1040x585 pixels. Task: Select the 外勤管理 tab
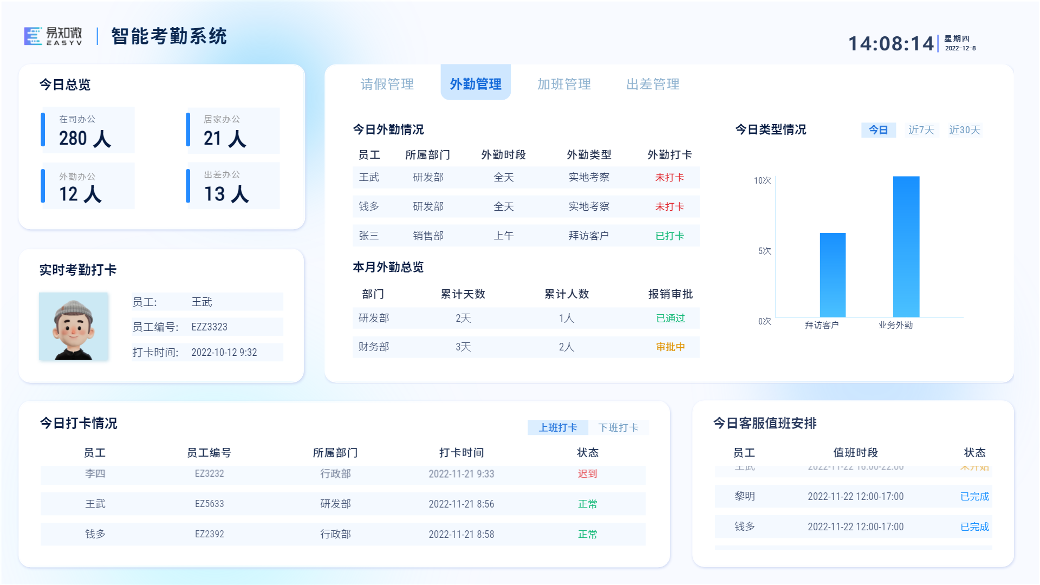click(476, 84)
